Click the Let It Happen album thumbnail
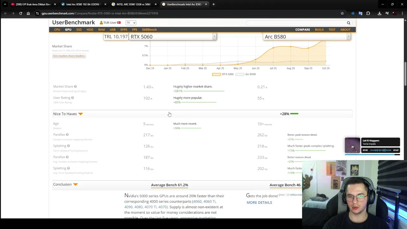The height and width of the screenshot is (229, 407). (352, 146)
